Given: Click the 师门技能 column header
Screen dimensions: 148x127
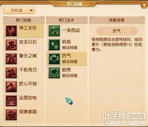Looking at the screenshot, I should 24,20.
